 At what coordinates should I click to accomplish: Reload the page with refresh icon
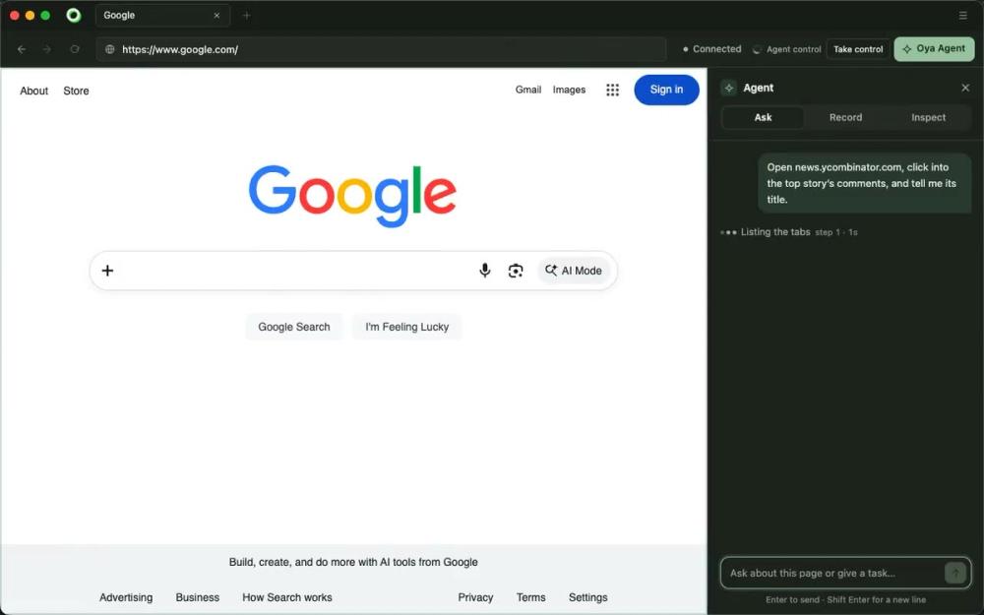point(75,49)
